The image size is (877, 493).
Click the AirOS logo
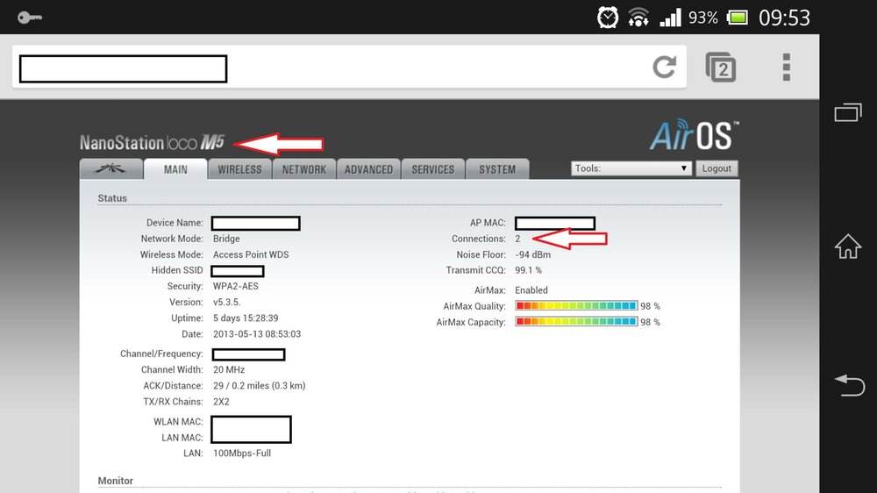click(x=694, y=135)
